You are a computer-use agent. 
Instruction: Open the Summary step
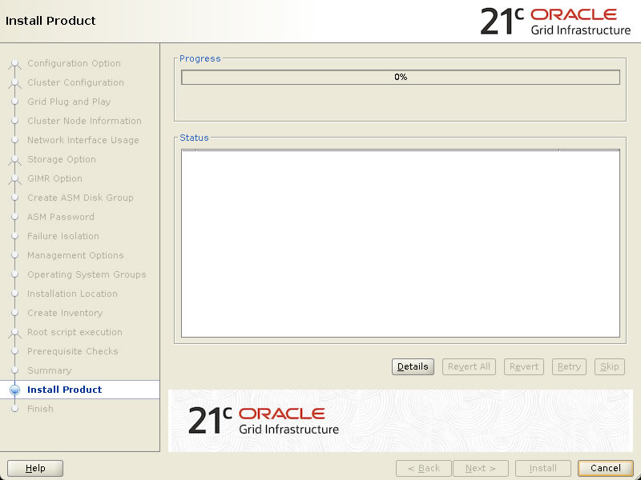tap(50, 370)
